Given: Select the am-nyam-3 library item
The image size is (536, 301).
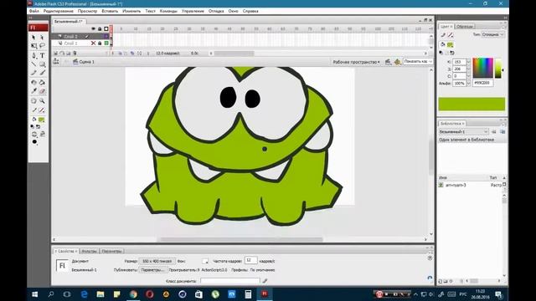Looking at the screenshot, I should coord(456,185).
